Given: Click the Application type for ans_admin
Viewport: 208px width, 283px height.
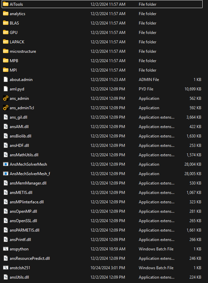Looking at the screenshot, I should 149,98.
